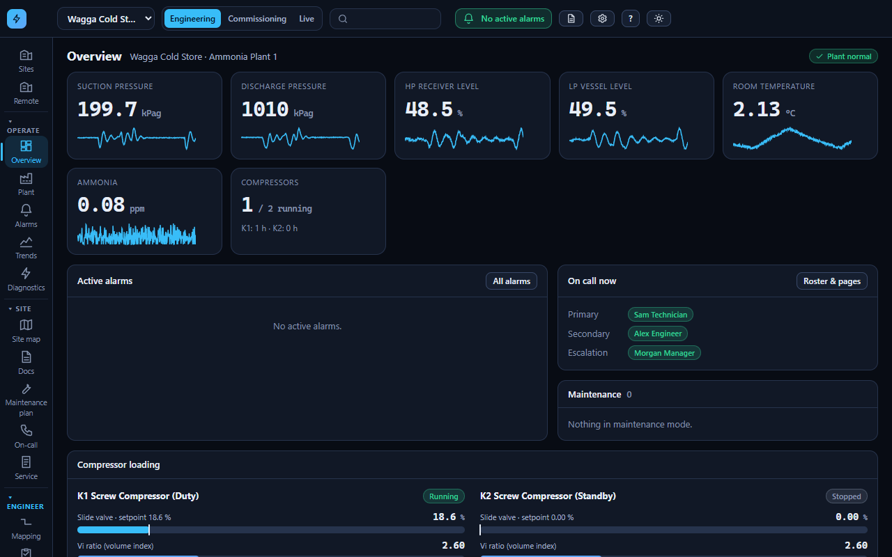The height and width of the screenshot is (557, 892).
Task: Click the Sam Technician on-call chip
Action: coord(661,315)
